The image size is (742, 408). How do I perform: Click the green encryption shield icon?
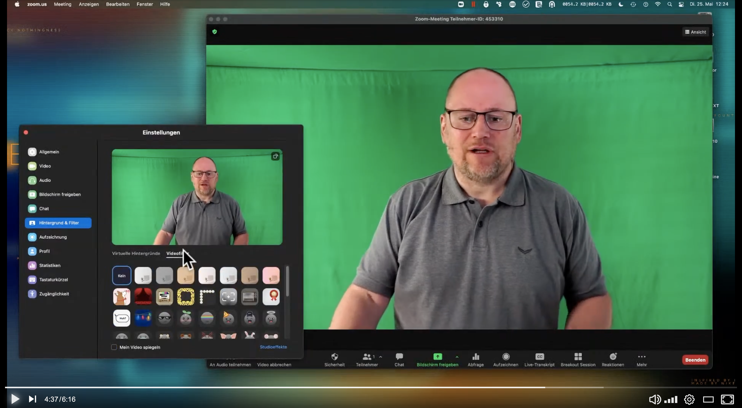215,32
